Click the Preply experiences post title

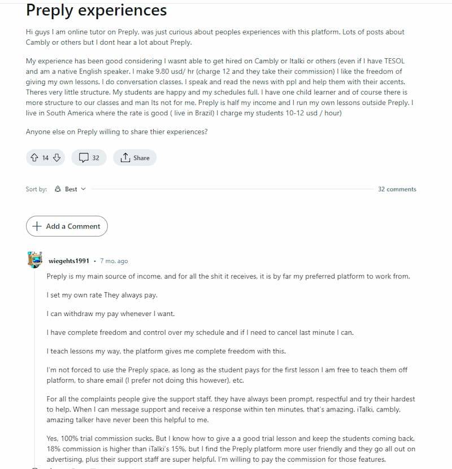pyautogui.click(x=97, y=10)
